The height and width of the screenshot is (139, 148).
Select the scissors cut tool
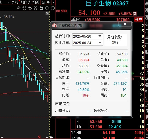36,8
